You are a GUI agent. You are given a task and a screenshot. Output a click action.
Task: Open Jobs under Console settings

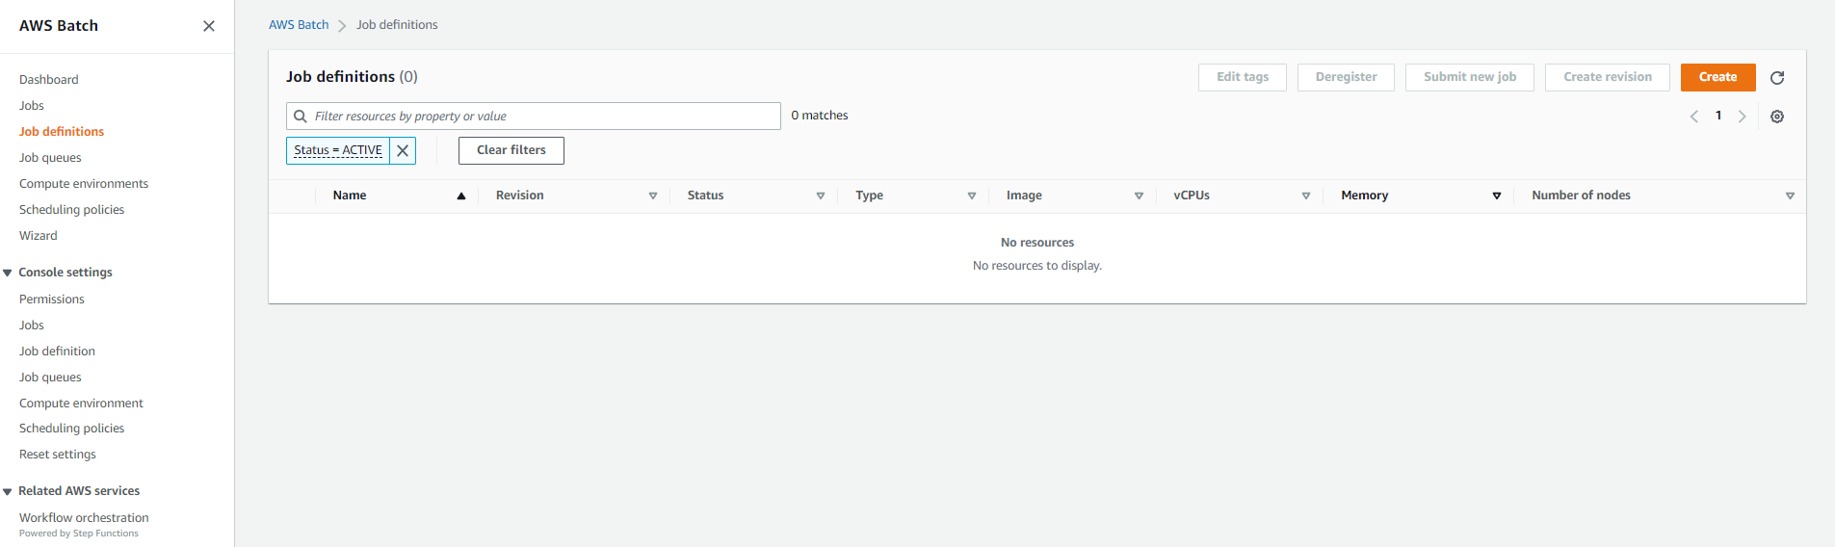tap(32, 326)
